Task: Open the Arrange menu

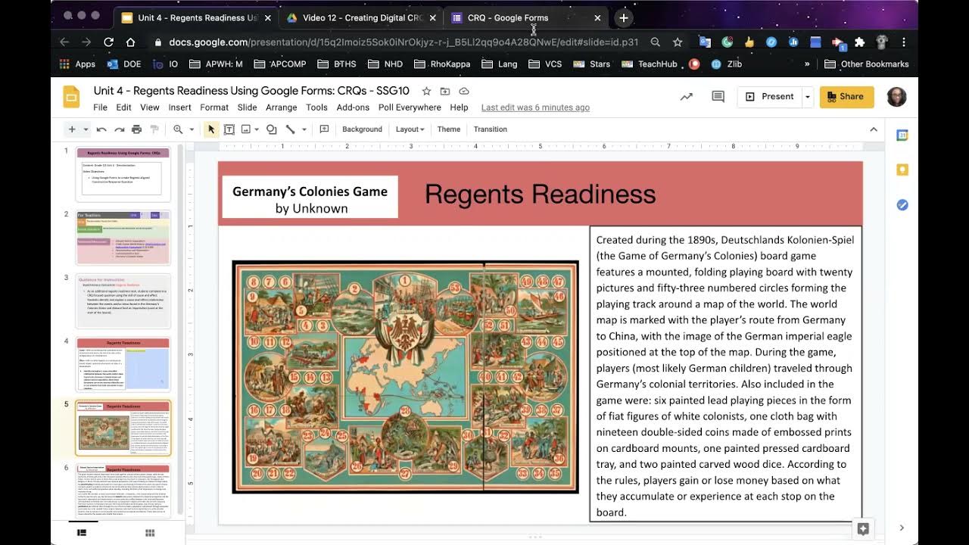Action: pos(282,107)
